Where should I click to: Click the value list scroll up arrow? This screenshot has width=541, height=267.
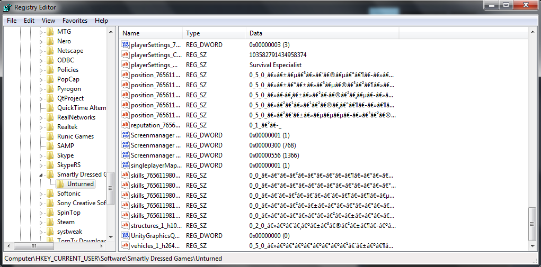pyautogui.click(x=531, y=32)
